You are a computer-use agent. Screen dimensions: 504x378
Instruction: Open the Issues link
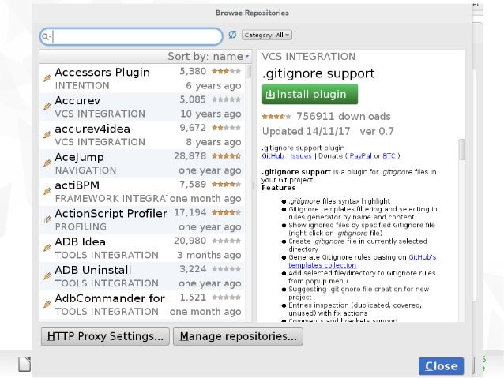tap(301, 155)
